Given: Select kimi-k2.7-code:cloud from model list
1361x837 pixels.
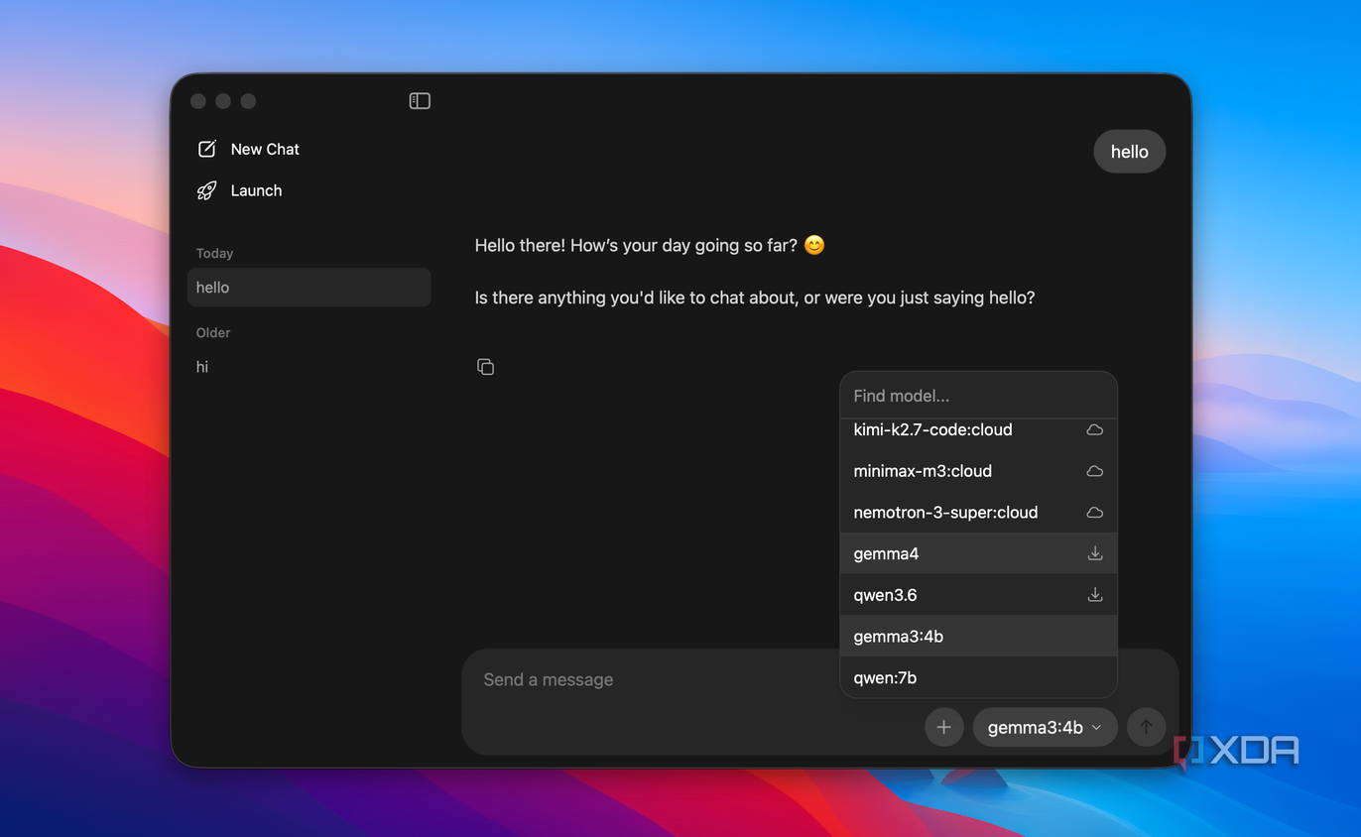Looking at the screenshot, I should click(x=978, y=430).
